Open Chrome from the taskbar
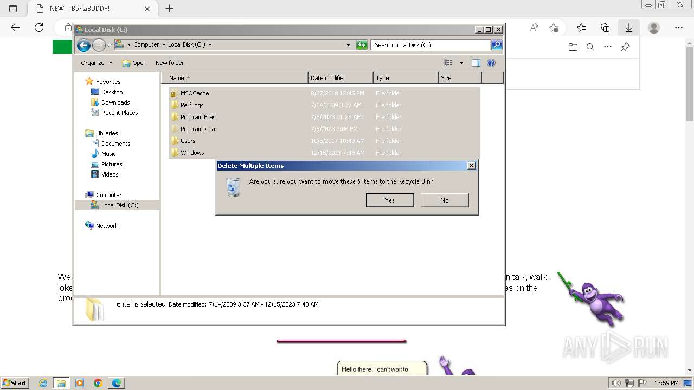 tap(98, 383)
